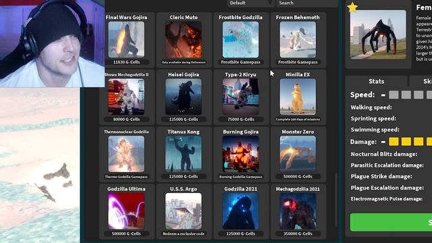Viewport: 432px width, 243px height.
Task: Choose the Type-2 Kiryu image
Action: [240, 97]
